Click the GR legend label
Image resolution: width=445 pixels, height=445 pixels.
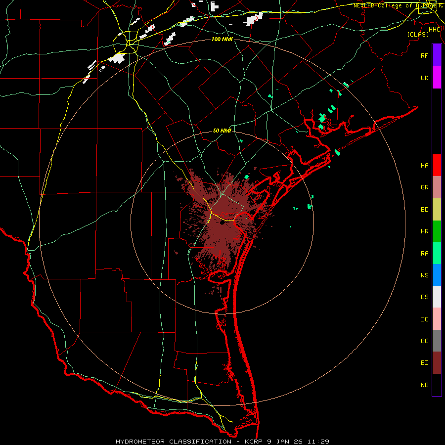pos(425,187)
